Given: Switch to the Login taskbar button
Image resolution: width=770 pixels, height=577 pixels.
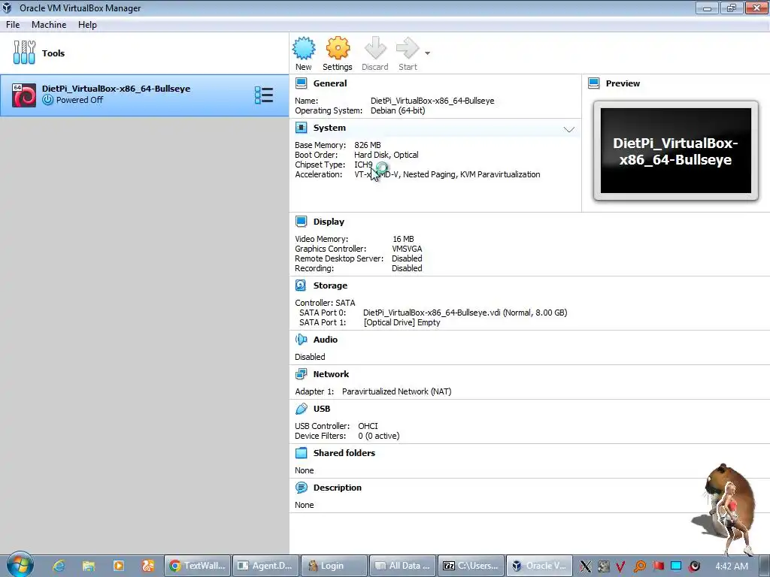Looking at the screenshot, I should (334, 566).
